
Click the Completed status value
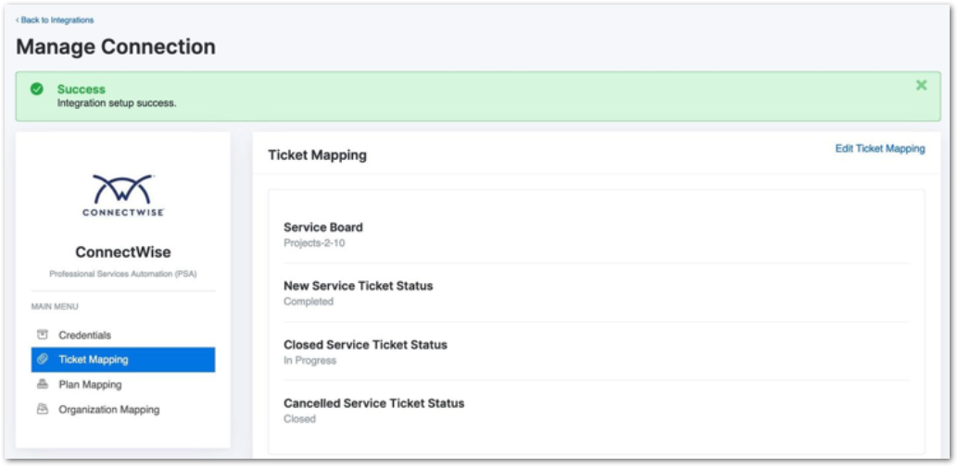(x=308, y=301)
